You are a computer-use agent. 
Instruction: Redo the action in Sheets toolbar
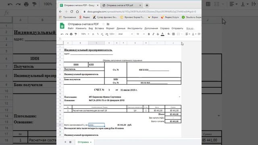pos(67,34)
